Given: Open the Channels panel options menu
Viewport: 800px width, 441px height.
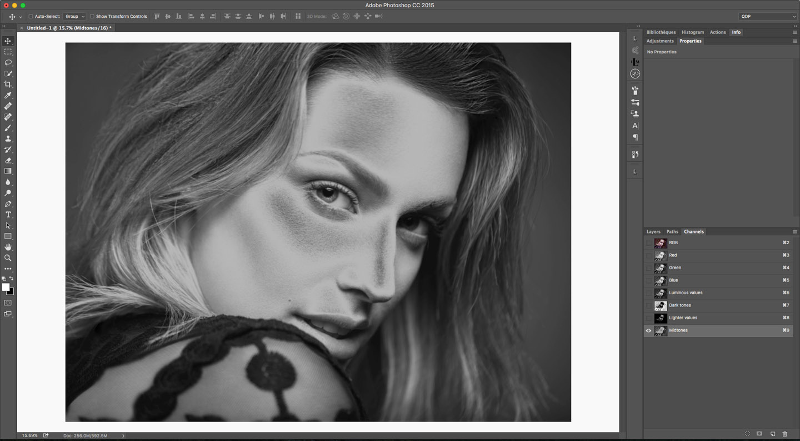Looking at the screenshot, I should point(795,232).
